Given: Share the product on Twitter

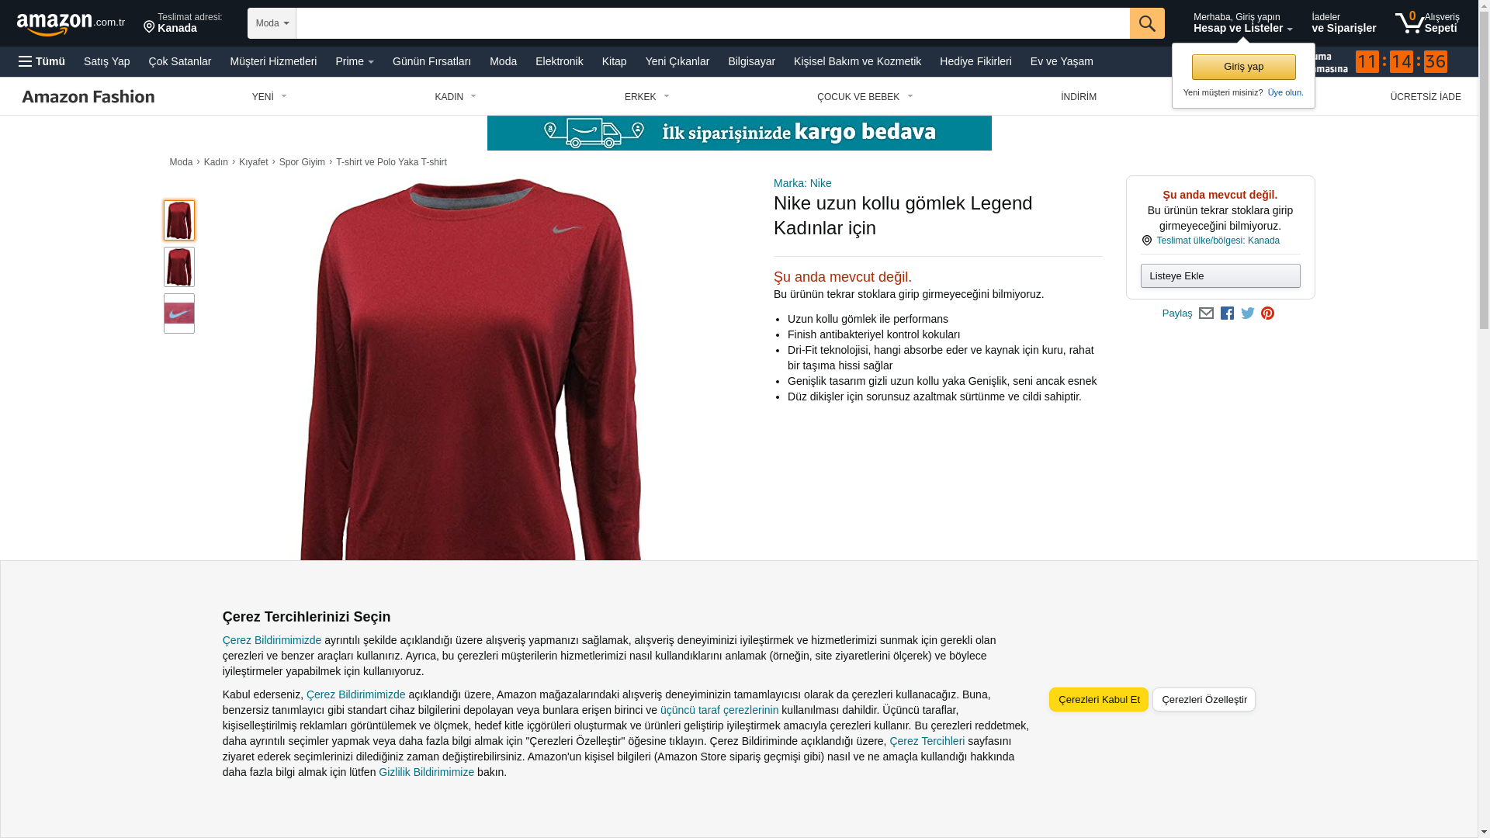Looking at the screenshot, I should click(1248, 313).
